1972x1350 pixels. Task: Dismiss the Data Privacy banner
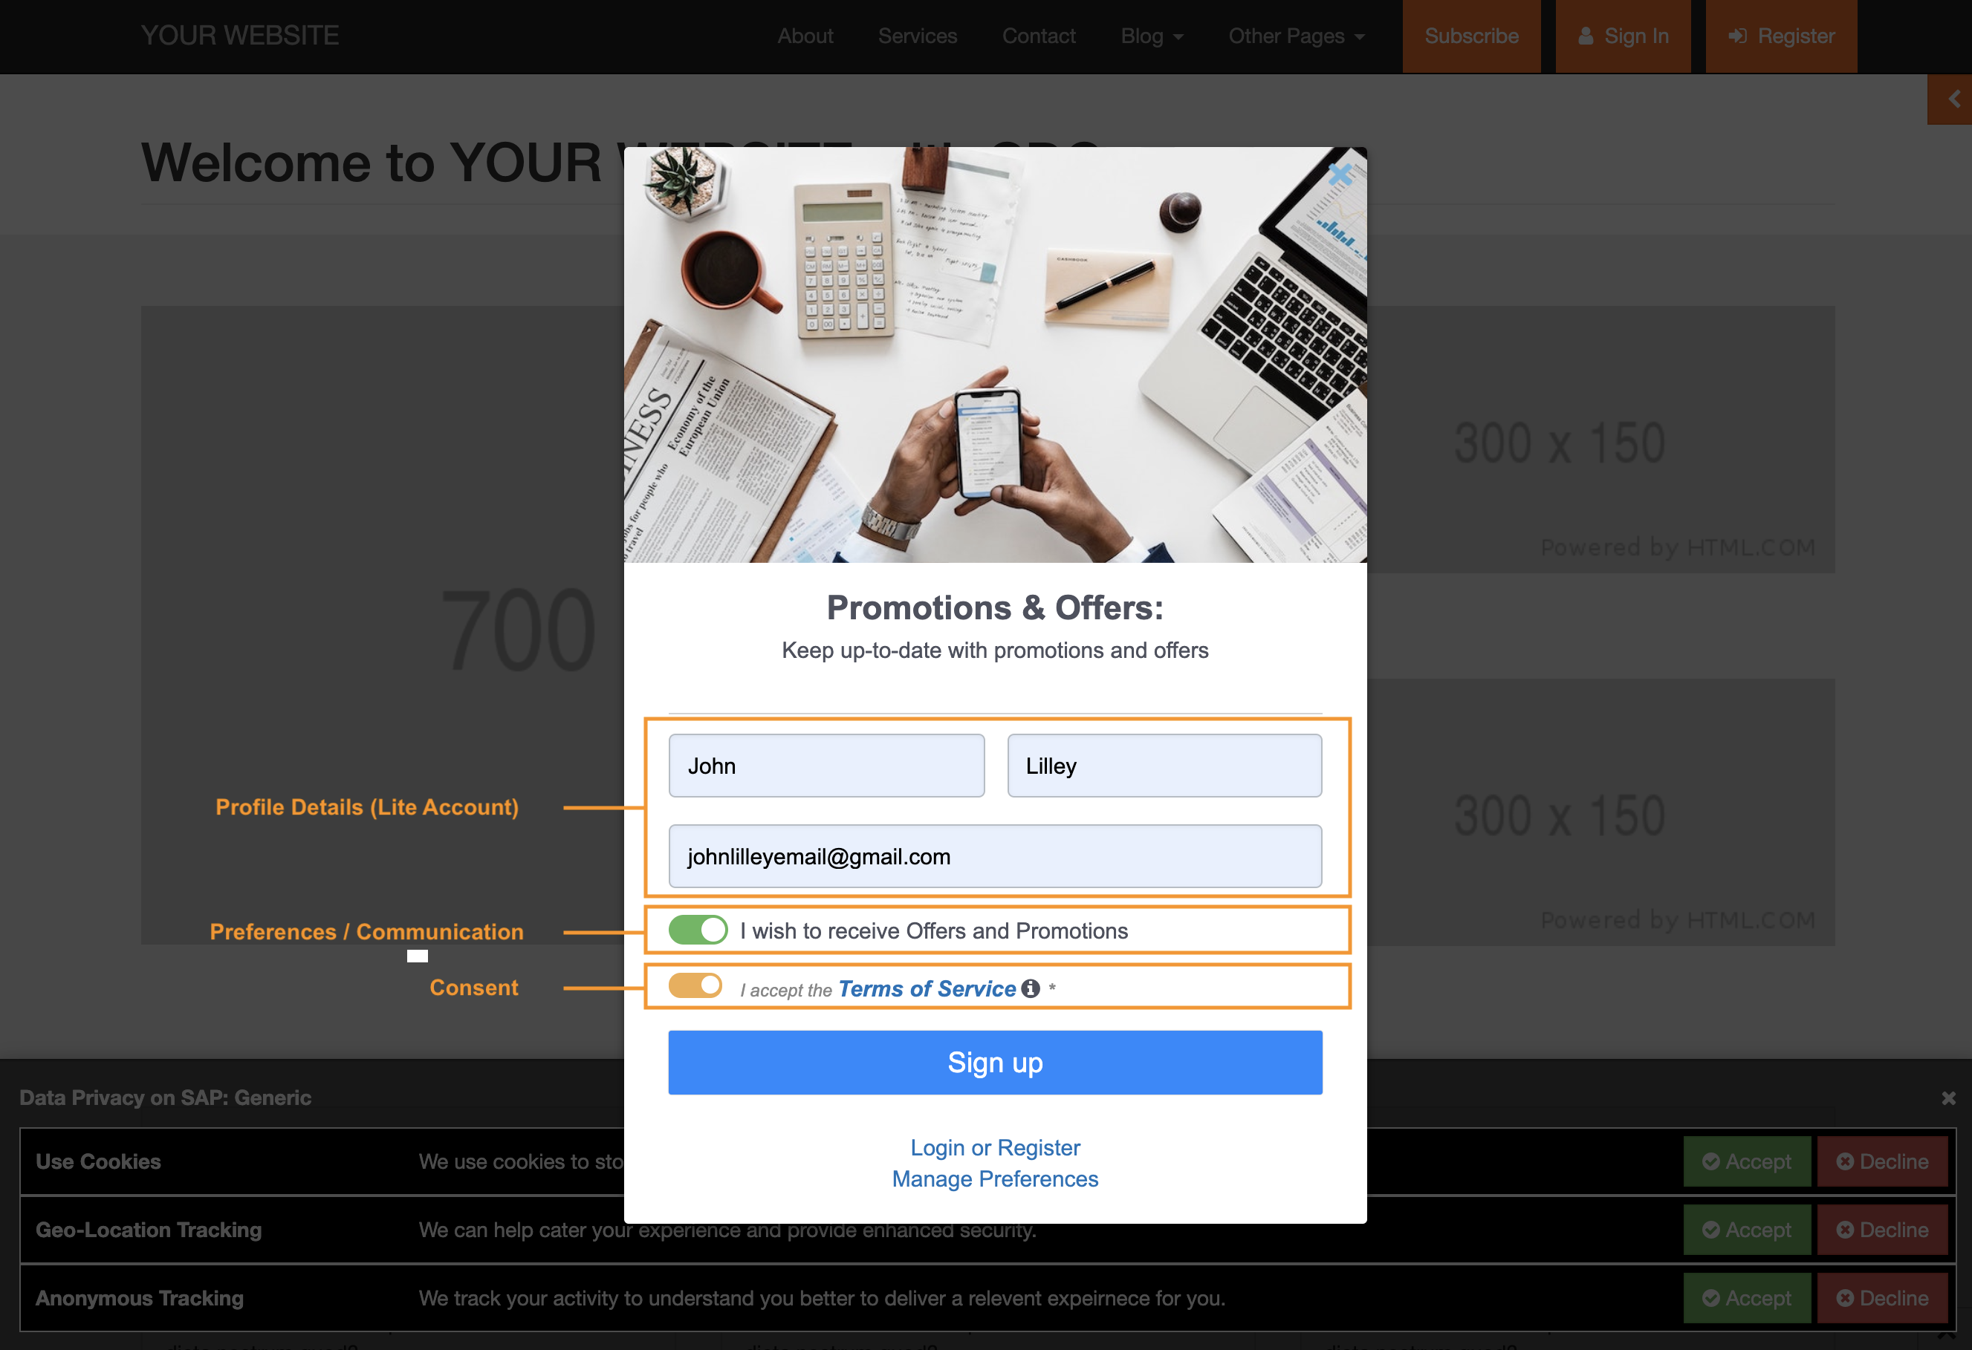click(x=1948, y=1098)
